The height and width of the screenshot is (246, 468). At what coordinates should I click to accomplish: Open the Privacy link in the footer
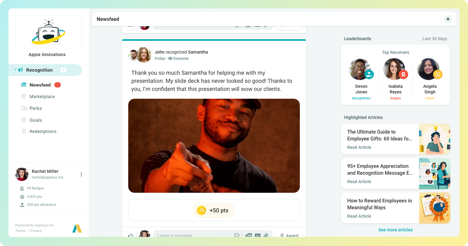pos(36,231)
